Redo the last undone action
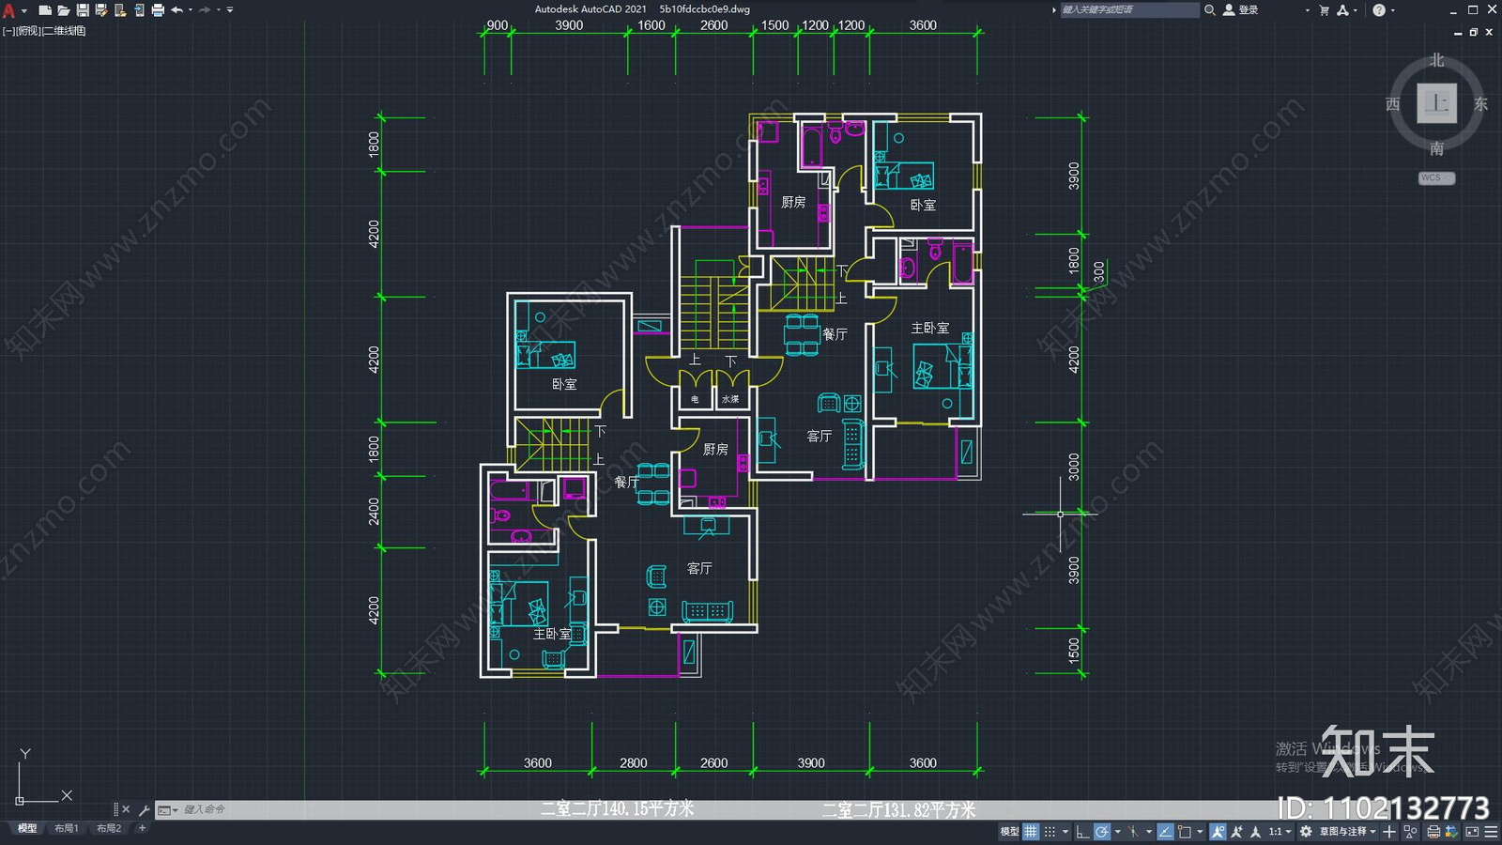Viewport: 1502px width, 845px height. pos(205,10)
